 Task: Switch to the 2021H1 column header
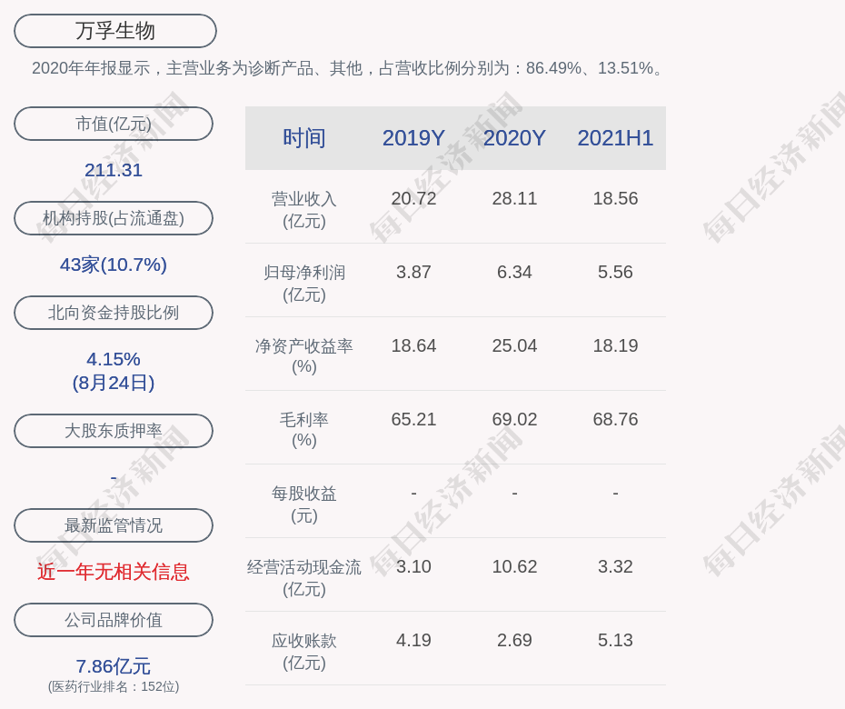tap(615, 138)
